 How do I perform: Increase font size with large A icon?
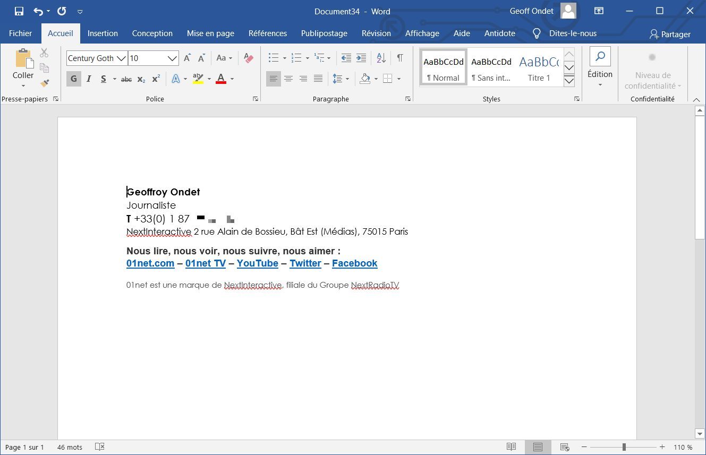pyautogui.click(x=187, y=58)
